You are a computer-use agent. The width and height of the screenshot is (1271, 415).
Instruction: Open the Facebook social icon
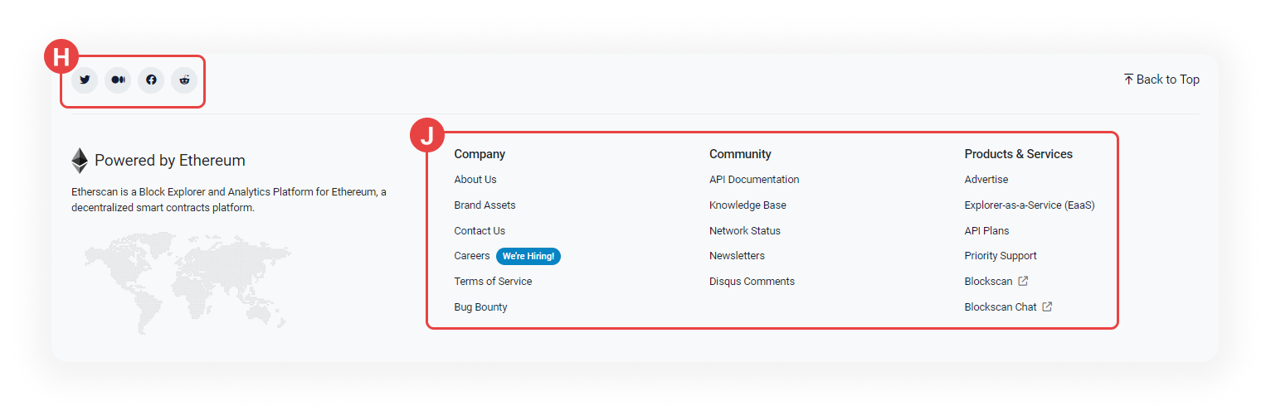pyautogui.click(x=151, y=80)
